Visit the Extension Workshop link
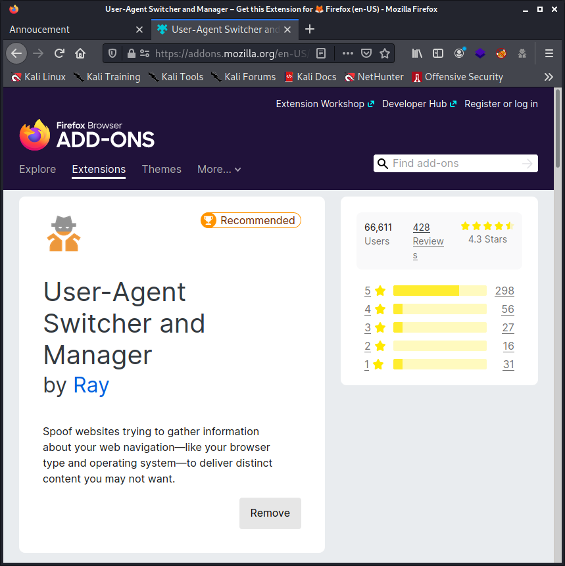This screenshot has width=565, height=566. tap(325, 104)
